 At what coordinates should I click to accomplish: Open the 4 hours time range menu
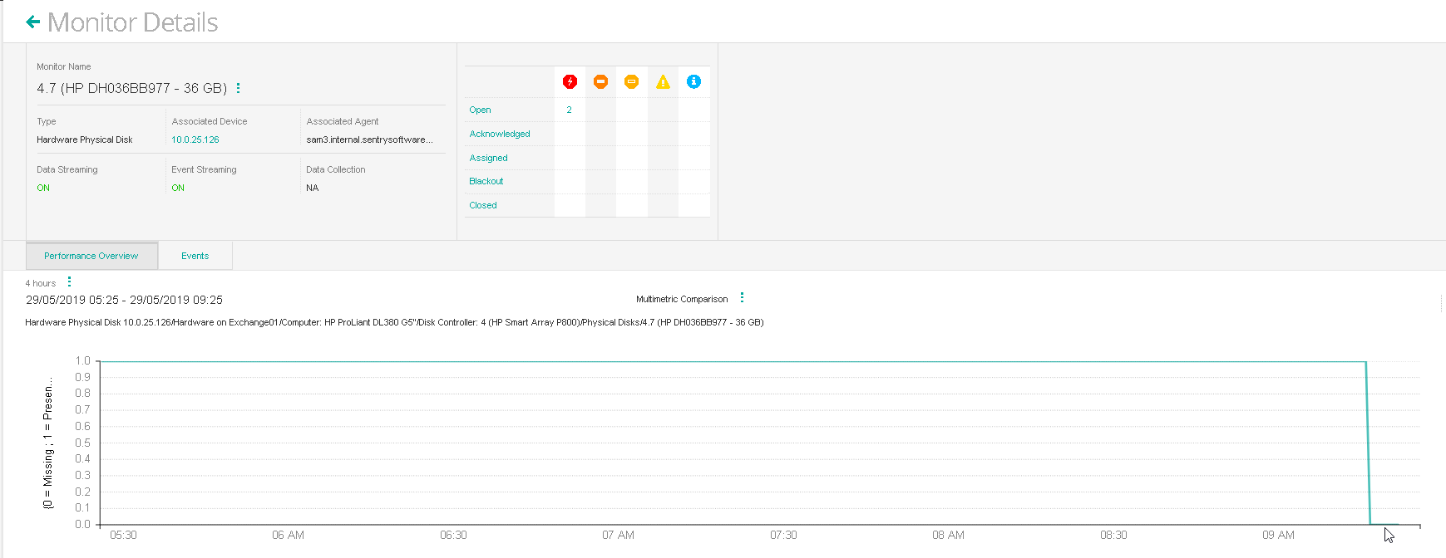(x=69, y=282)
